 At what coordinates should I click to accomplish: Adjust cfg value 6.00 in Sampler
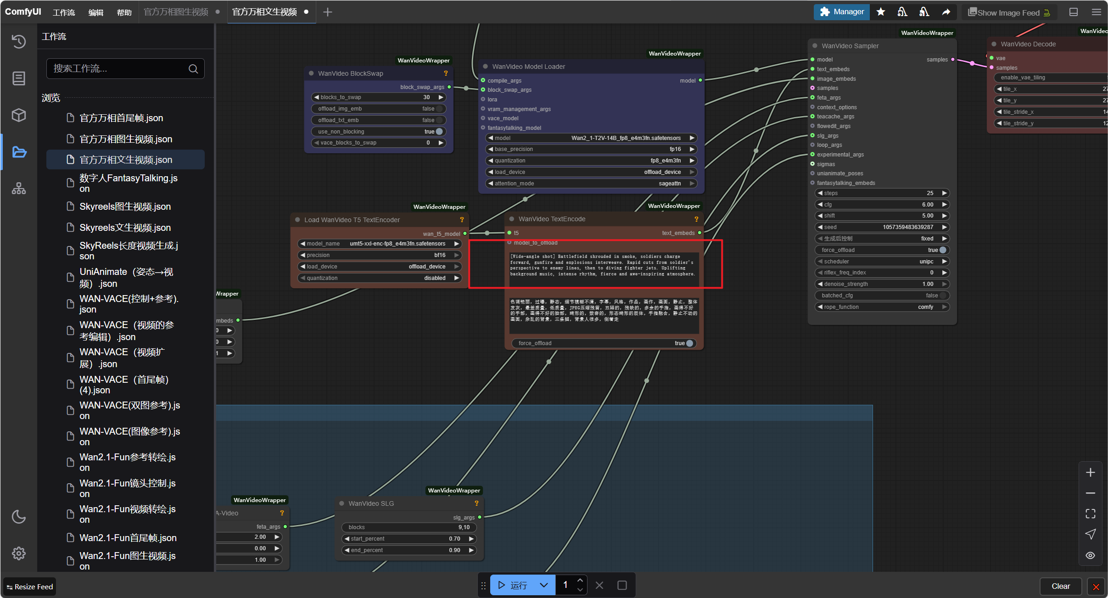(x=882, y=205)
